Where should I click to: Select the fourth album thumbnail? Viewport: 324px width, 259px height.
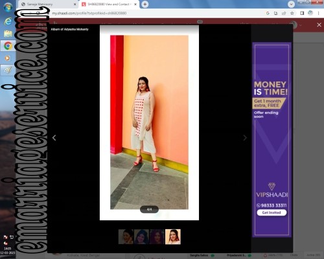173,237
